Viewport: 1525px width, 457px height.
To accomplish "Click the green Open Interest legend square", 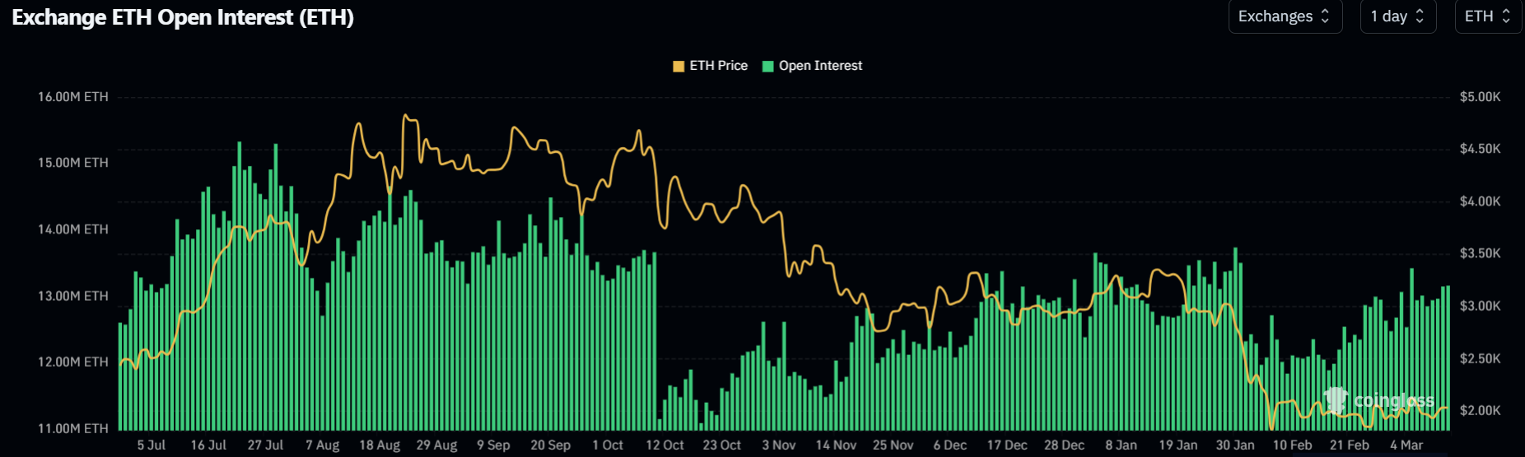I will [x=767, y=67].
